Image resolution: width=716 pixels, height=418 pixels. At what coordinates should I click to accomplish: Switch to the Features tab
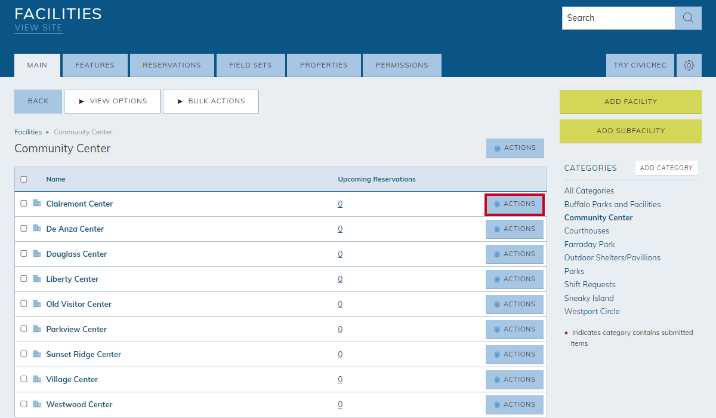coord(95,65)
